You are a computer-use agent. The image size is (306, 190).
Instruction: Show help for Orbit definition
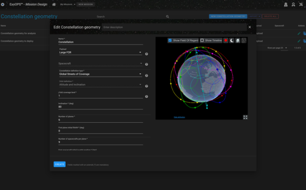coord(146,86)
